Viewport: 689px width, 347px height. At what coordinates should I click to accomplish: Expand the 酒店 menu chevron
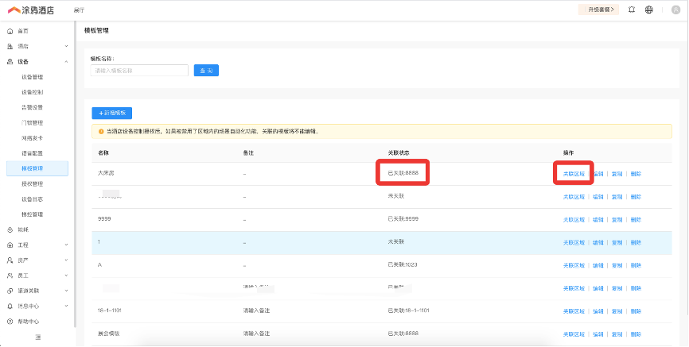tap(66, 46)
